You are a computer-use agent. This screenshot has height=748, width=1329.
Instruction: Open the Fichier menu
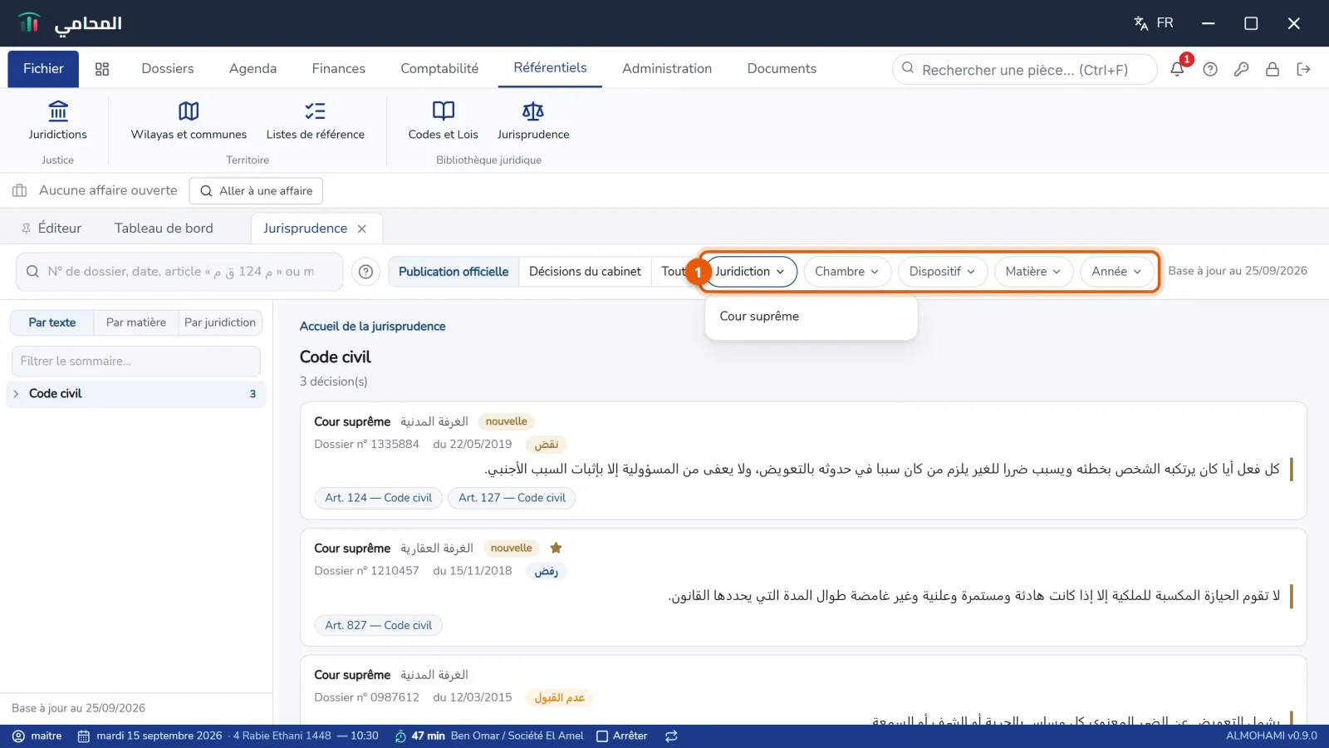pyautogui.click(x=43, y=69)
